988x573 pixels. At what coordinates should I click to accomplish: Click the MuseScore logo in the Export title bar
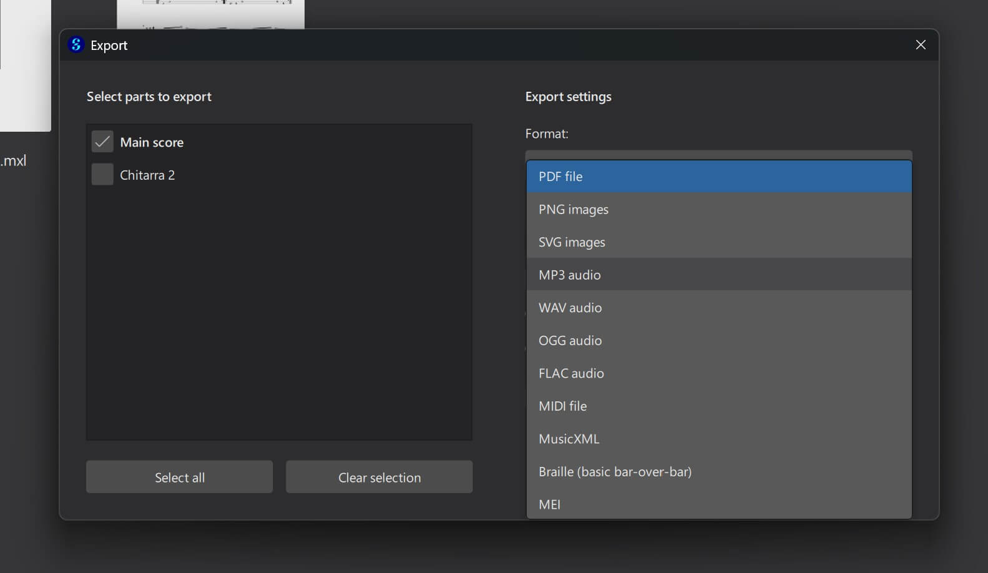tap(76, 45)
